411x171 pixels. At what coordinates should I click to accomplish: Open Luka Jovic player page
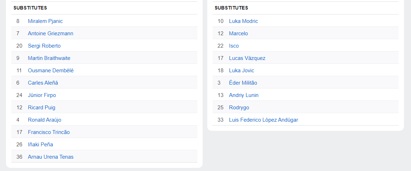point(242,71)
